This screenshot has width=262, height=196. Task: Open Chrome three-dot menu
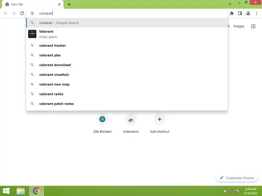coord(256,13)
